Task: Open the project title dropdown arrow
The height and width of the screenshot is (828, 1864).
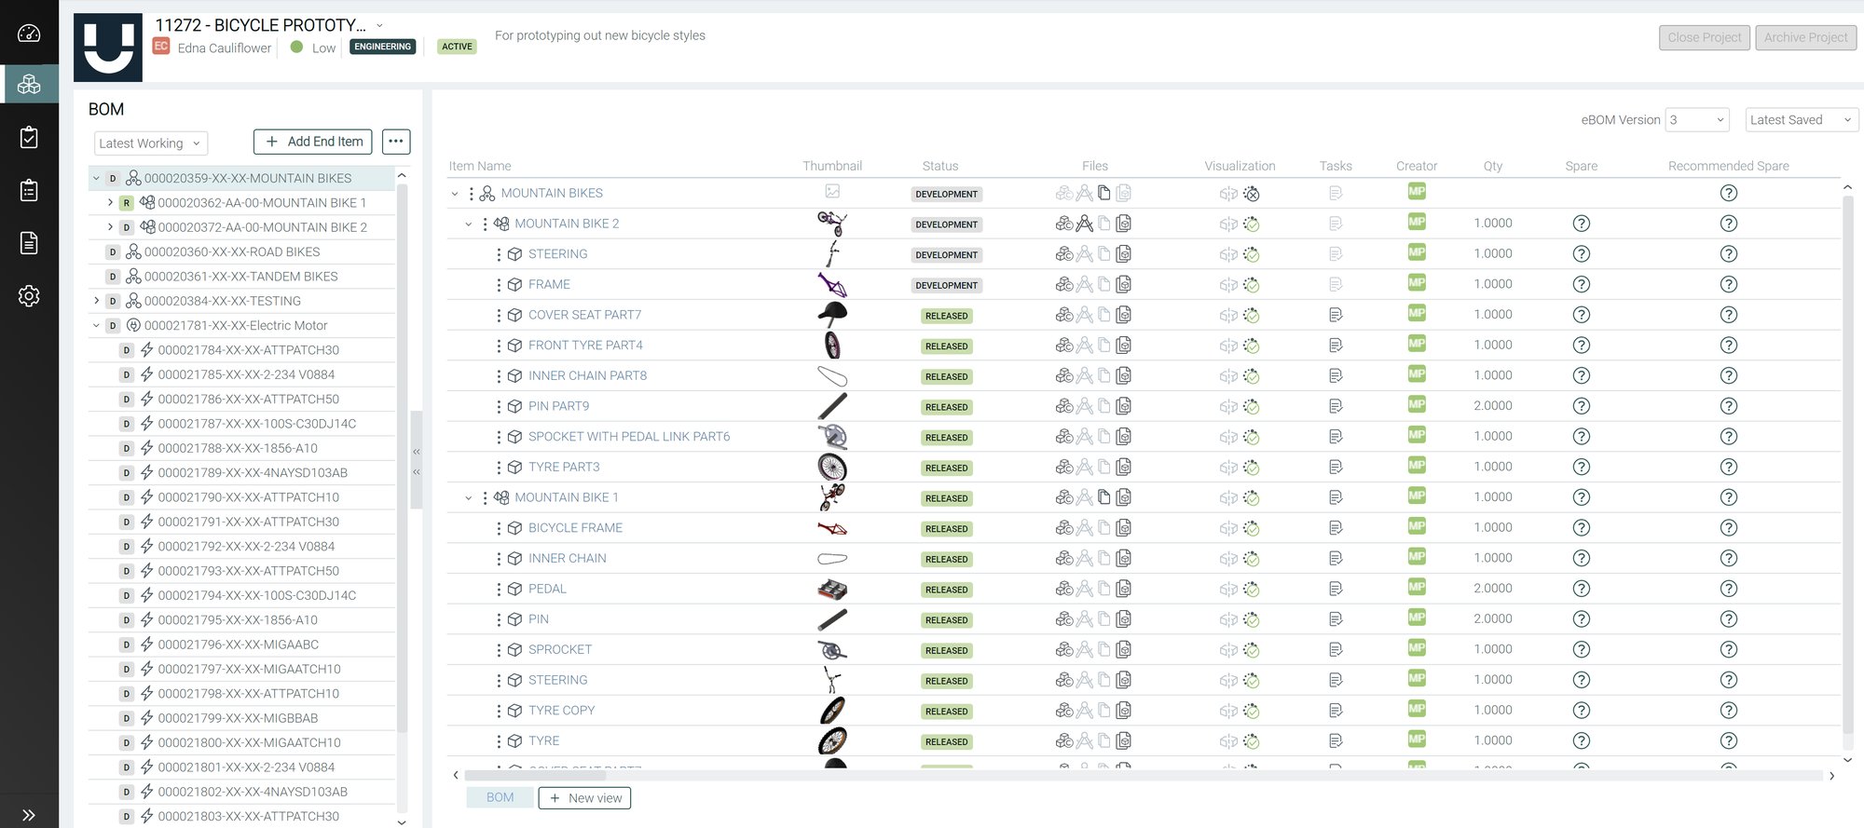Action: point(379,25)
